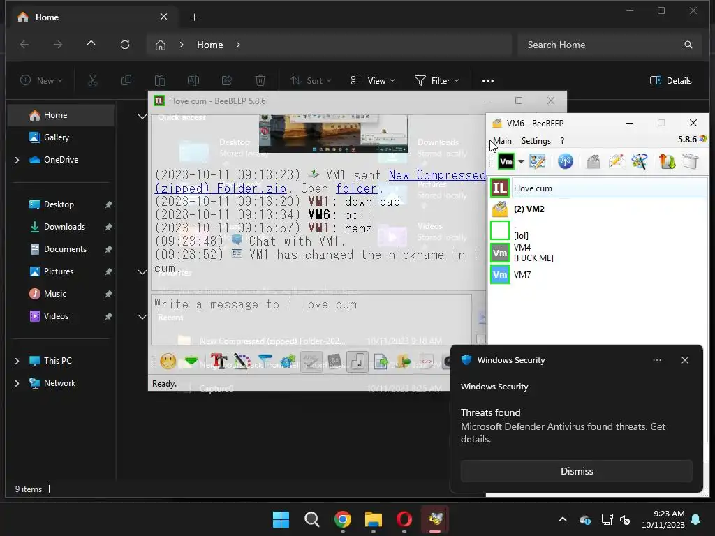Screen dimensions: 715x536
Task: Click the Vm status avatar in VM6 toolbar
Action: pos(506,161)
